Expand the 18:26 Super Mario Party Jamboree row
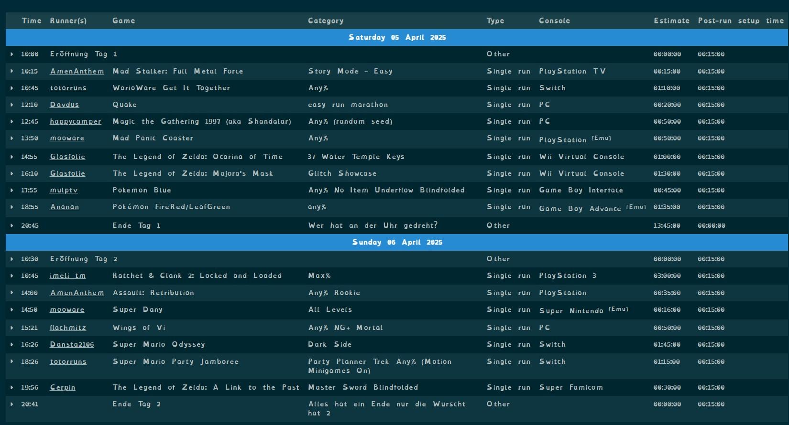The height and width of the screenshot is (425, 789). tap(12, 361)
